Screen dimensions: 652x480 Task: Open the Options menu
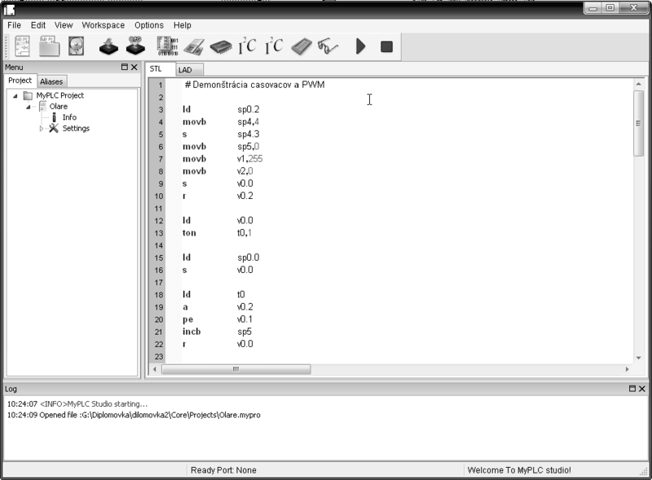[149, 25]
